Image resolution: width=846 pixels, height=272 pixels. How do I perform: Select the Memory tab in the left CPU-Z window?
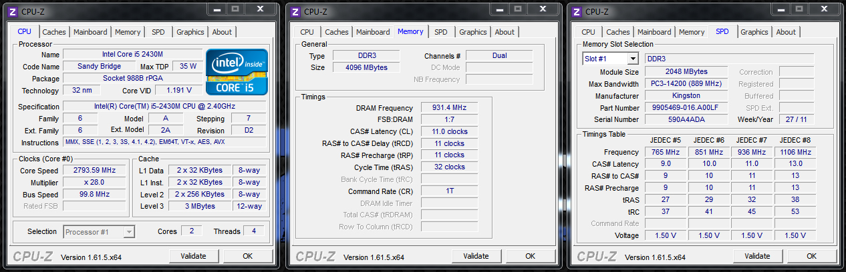[x=128, y=32]
